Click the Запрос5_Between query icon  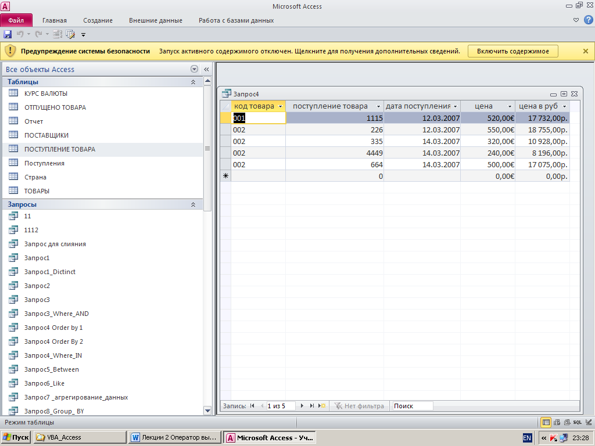point(13,369)
